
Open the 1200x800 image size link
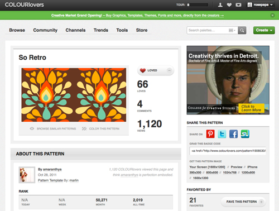point(248,172)
